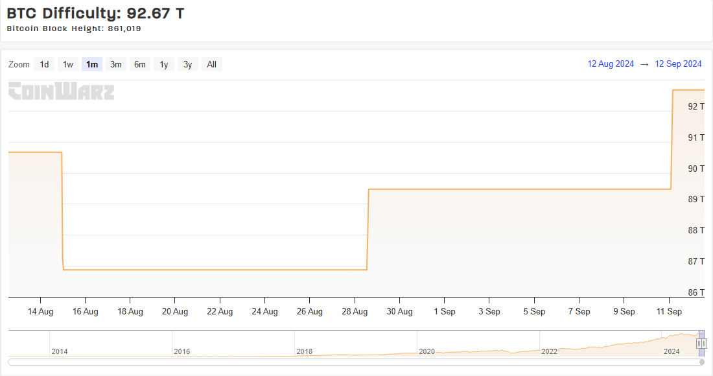Select the 3y zoom option
This screenshot has width=713, height=376.
pyautogui.click(x=187, y=64)
